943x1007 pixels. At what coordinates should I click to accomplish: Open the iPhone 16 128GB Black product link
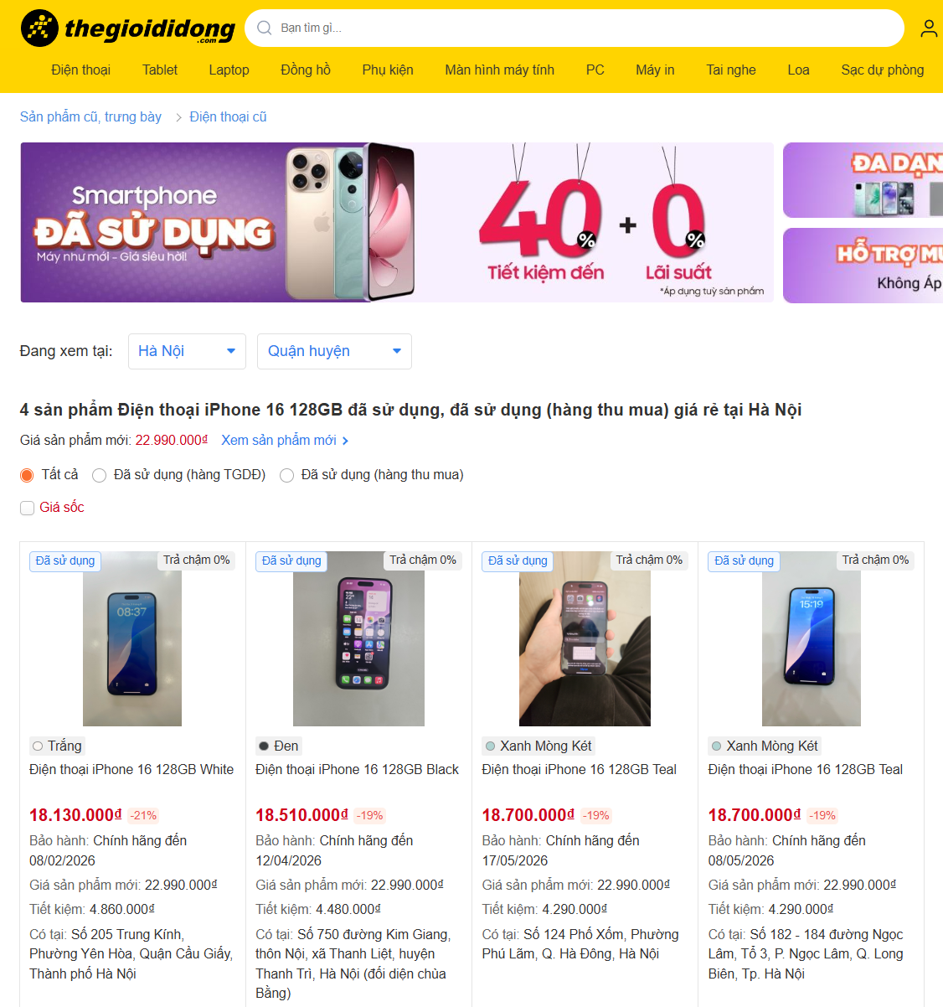(x=358, y=769)
